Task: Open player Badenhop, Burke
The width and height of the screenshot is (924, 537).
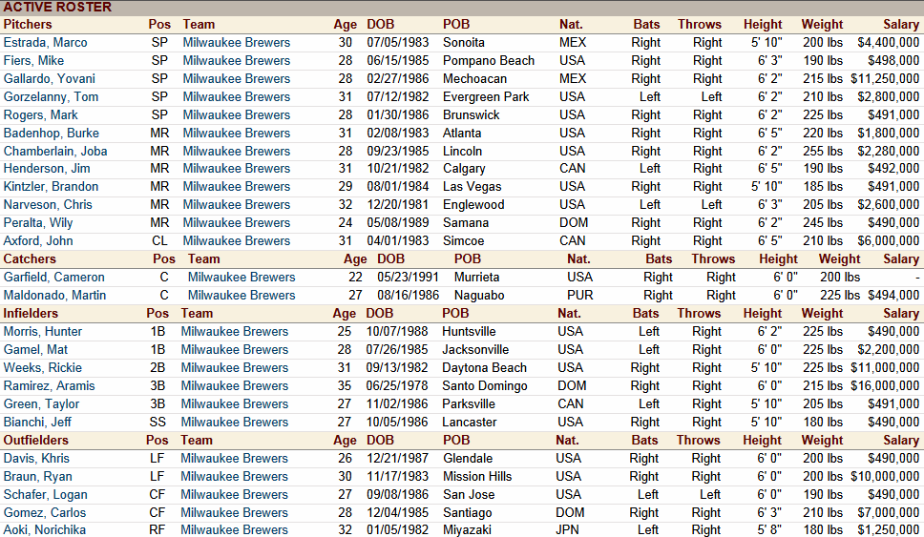Action: click(x=52, y=134)
